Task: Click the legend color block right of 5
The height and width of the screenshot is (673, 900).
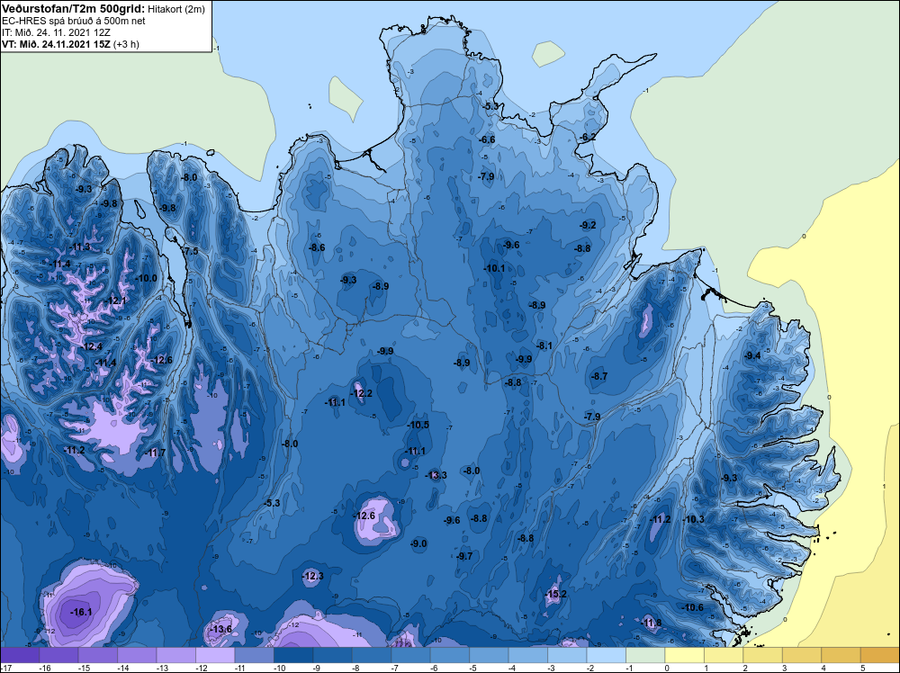Action: pos(880,655)
